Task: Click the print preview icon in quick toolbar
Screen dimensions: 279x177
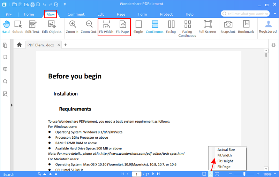Action: [x=38, y=5]
